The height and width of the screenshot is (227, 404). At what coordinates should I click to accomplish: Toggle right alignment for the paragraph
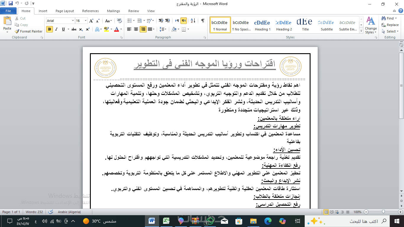point(143,29)
